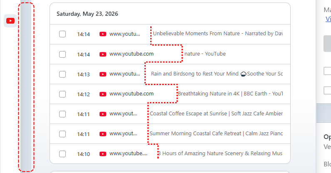The image size is (331, 173).
Task: Click the 14:14 timestamp in nature - YouTube row
Action: [x=84, y=54]
